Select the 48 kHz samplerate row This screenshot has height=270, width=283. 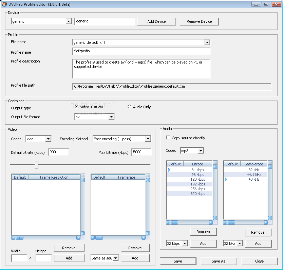click(245, 179)
